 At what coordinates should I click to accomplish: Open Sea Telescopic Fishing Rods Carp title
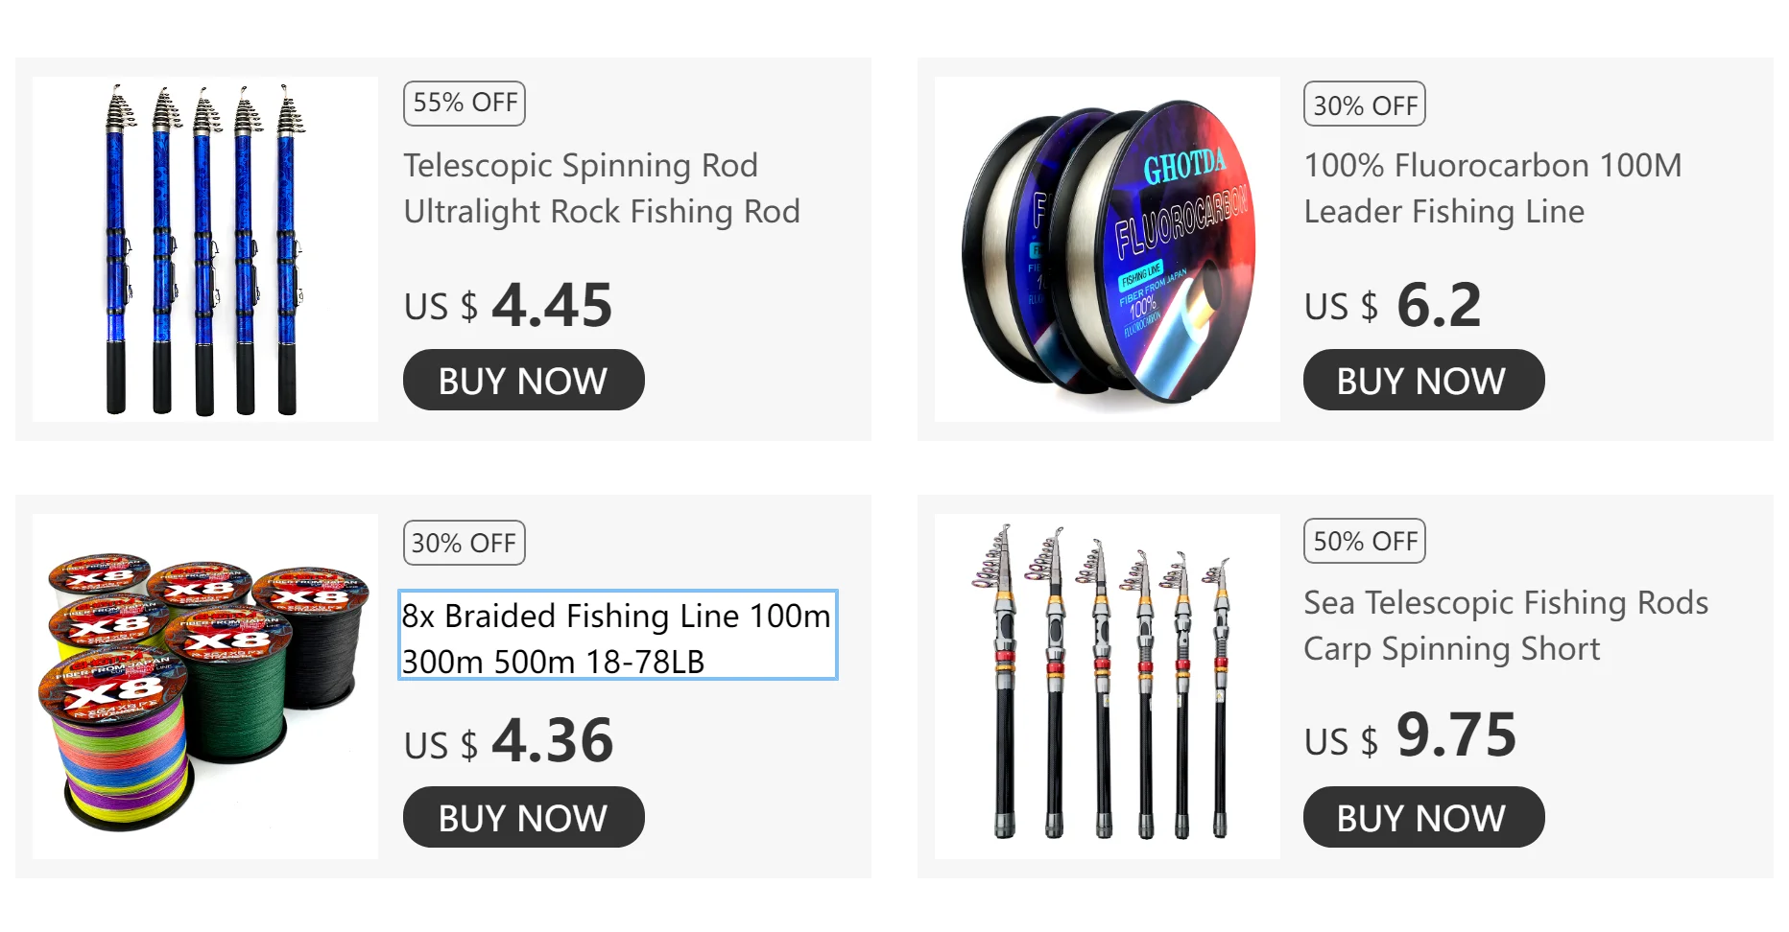coord(1506,625)
